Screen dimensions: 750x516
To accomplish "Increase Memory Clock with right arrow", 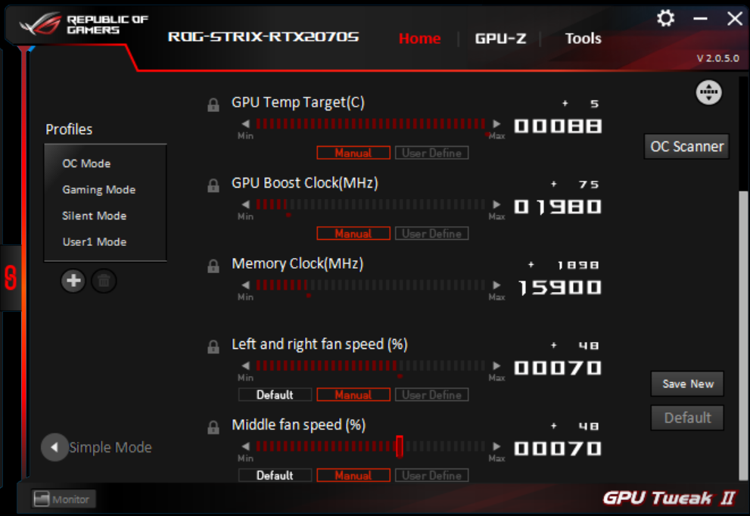I will click(496, 285).
